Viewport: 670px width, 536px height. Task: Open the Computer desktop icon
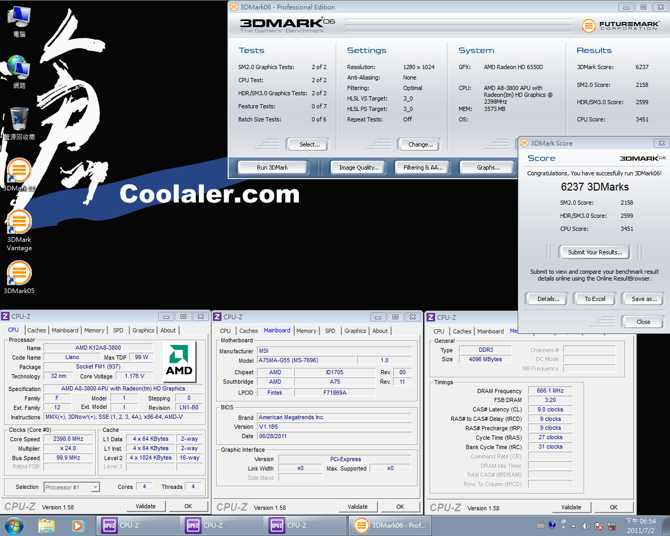pyautogui.click(x=19, y=22)
